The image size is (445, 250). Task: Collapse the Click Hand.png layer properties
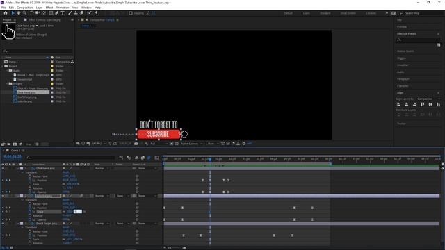18,168
